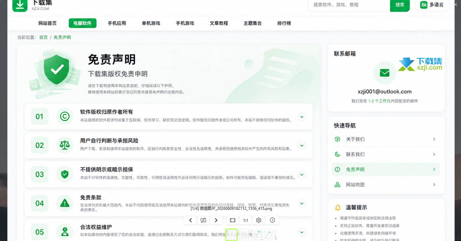This screenshot has height=241, width=461.
Task: Click the arrow on the 联系我们 row
Action: coord(434,154)
